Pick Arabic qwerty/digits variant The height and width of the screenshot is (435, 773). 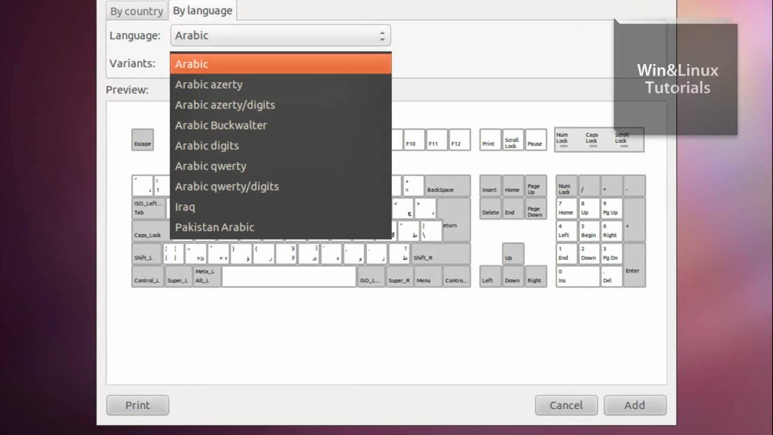point(281,186)
